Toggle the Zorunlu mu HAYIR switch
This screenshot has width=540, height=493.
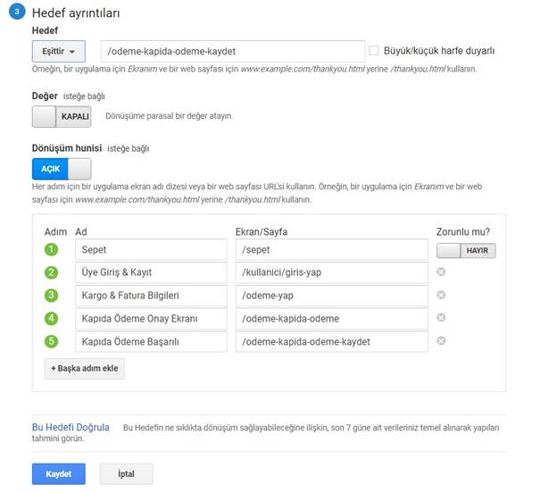(x=466, y=251)
